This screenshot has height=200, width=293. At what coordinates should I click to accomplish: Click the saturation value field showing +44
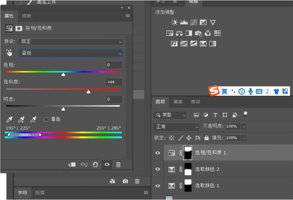(114, 82)
